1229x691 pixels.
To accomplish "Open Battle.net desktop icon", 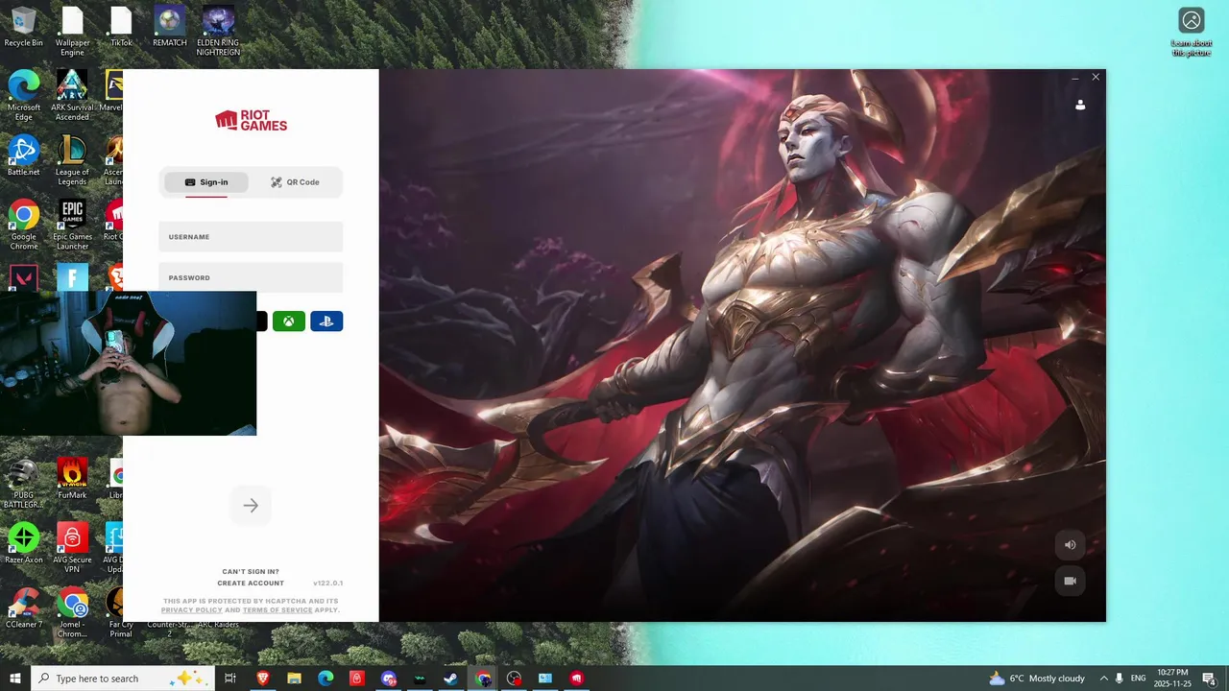I will point(24,156).
